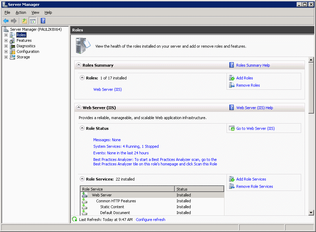316x232 pixels.
Task: Expand the Features tree node
Action: click(x=6, y=40)
